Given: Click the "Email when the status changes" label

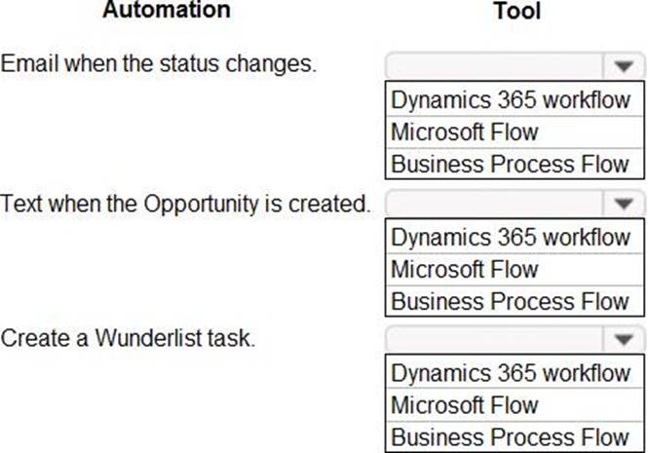Looking at the screenshot, I should tap(159, 66).
